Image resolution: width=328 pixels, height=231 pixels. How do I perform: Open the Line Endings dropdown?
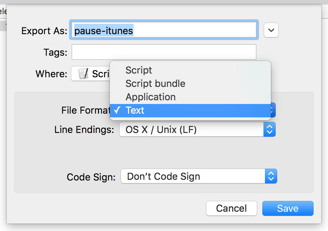tap(197, 130)
